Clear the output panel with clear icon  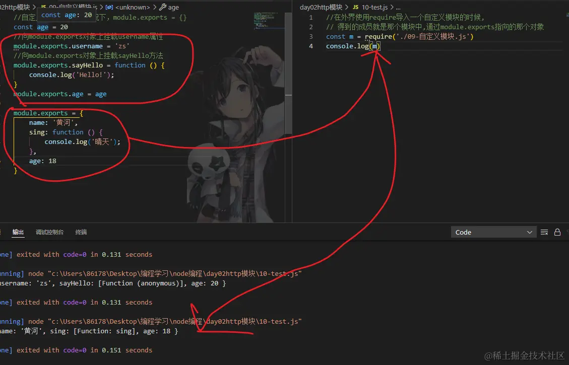544,232
